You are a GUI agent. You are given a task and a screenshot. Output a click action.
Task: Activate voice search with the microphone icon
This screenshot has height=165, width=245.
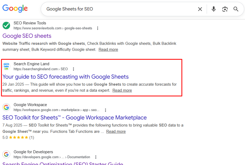(213, 9)
